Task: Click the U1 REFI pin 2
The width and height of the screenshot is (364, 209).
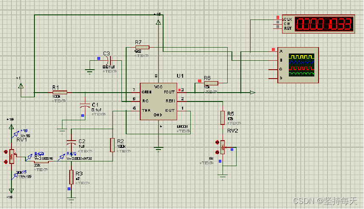Action: point(181,102)
